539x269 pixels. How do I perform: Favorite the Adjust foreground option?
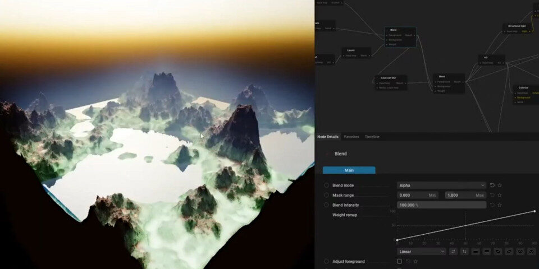click(x=415, y=261)
